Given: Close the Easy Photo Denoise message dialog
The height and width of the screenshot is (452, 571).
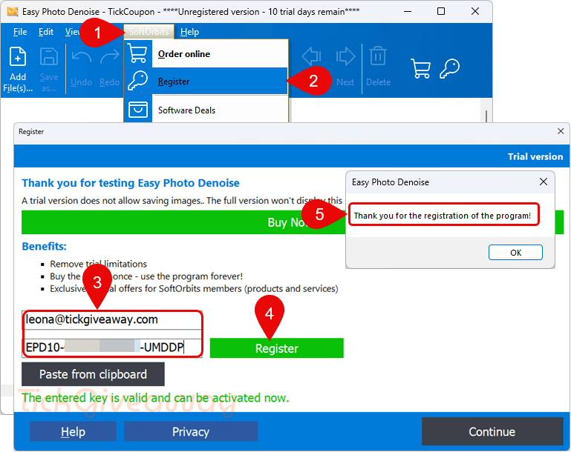Looking at the screenshot, I should pyautogui.click(x=544, y=182).
